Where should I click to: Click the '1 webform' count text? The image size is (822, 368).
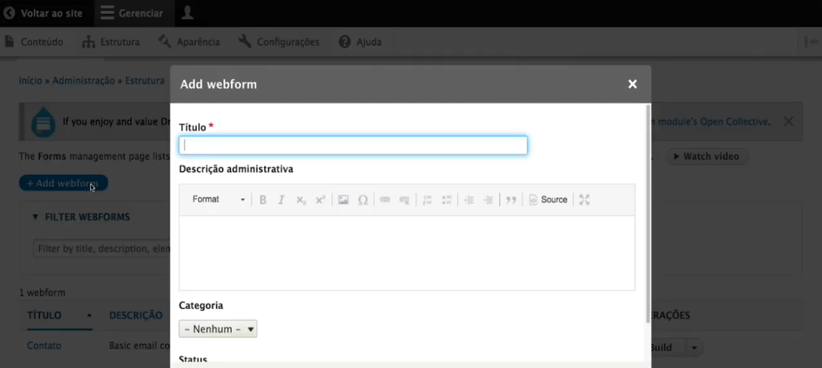pyautogui.click(x=42, y=292)
